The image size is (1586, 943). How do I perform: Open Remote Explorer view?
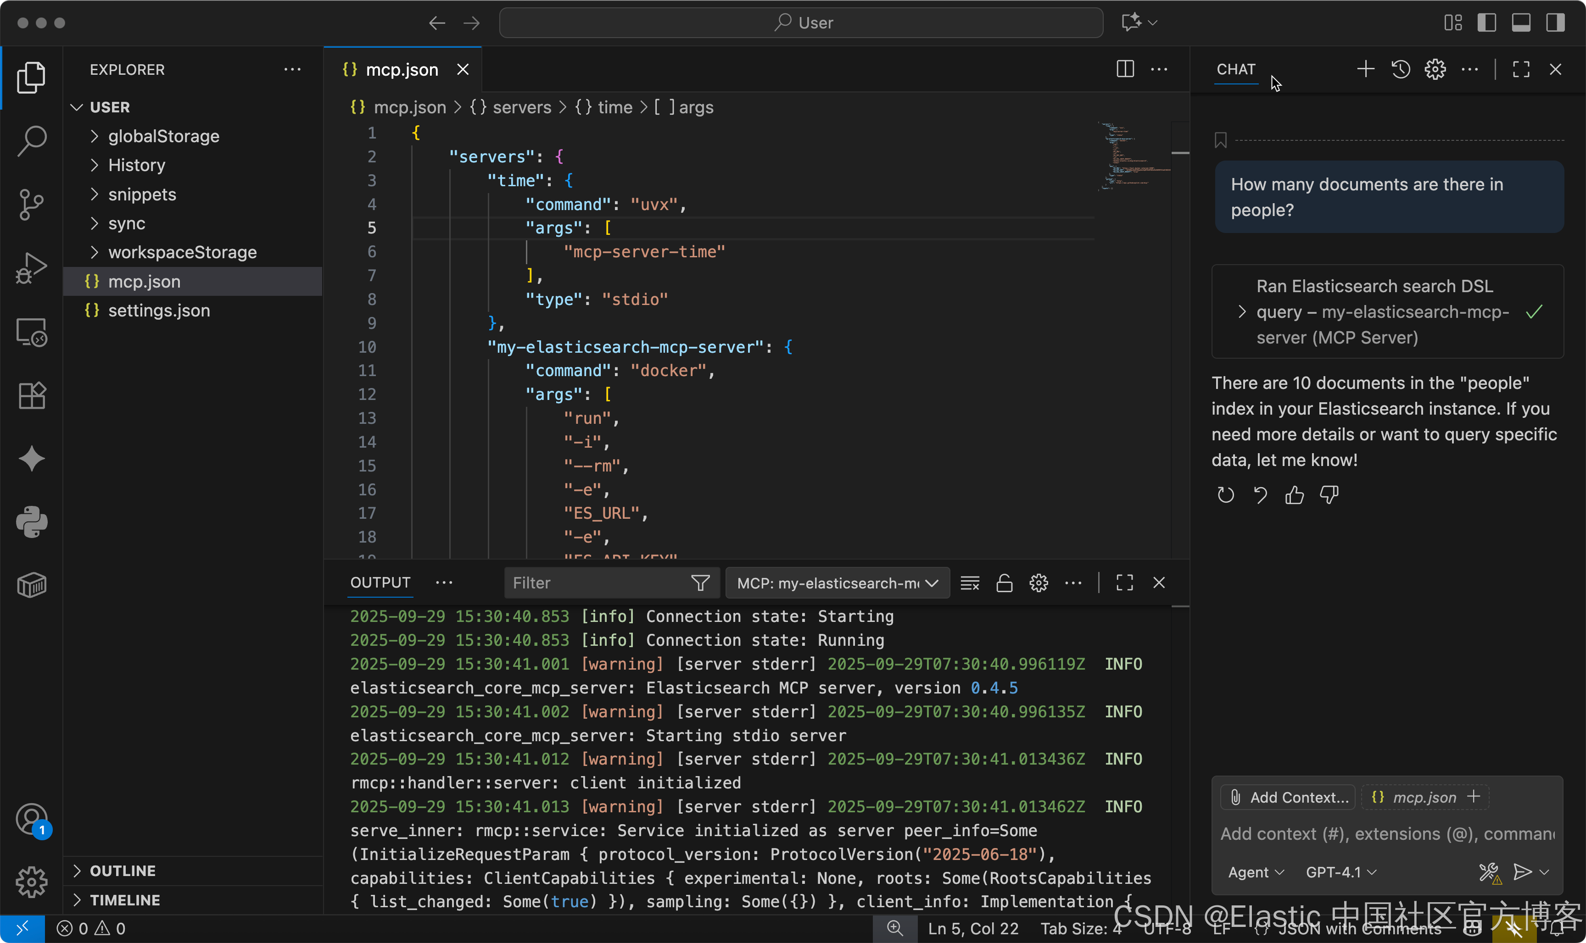[x=31, y=332]
